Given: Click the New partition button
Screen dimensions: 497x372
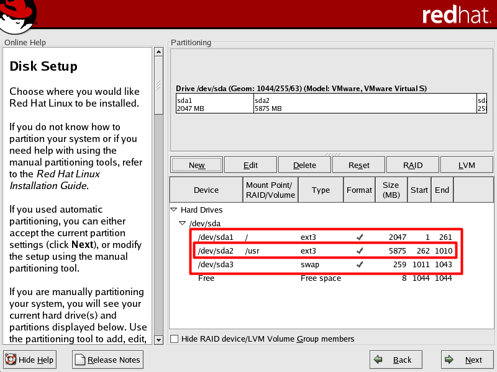Looking at the screenshot, I should [x=196, y=165].
